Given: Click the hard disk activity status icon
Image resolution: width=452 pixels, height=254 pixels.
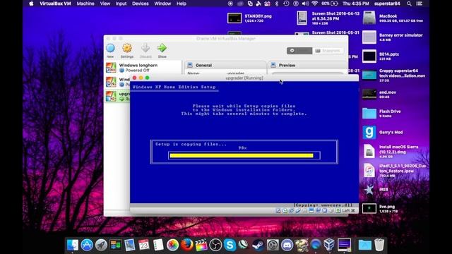Looking at the screenshot, I should click(x=278, y=211).
